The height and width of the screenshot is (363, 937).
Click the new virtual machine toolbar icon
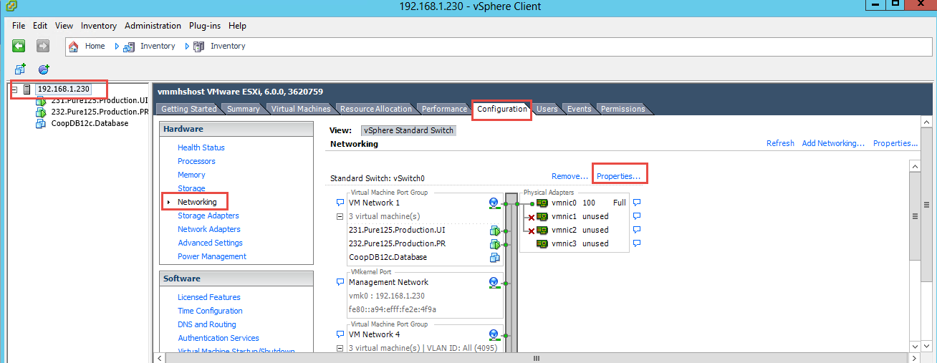pyautogui.click(x=20, y=69)
